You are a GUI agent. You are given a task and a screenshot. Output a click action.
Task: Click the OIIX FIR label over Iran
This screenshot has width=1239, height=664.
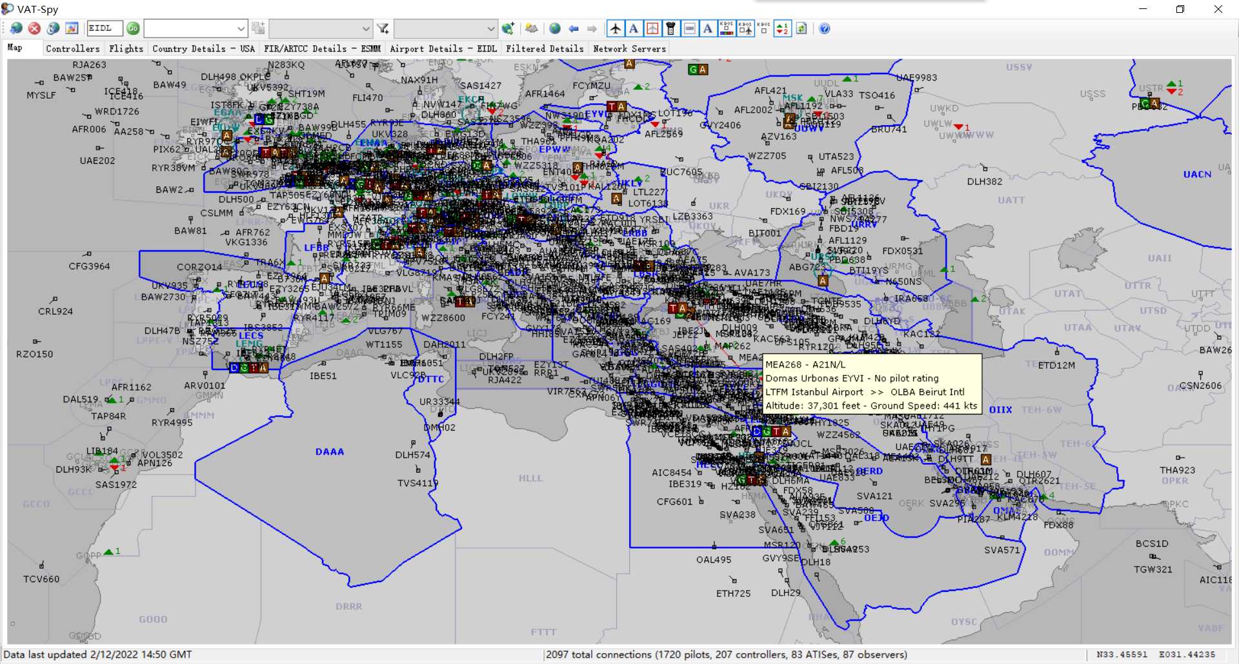tap(1000, 410)
